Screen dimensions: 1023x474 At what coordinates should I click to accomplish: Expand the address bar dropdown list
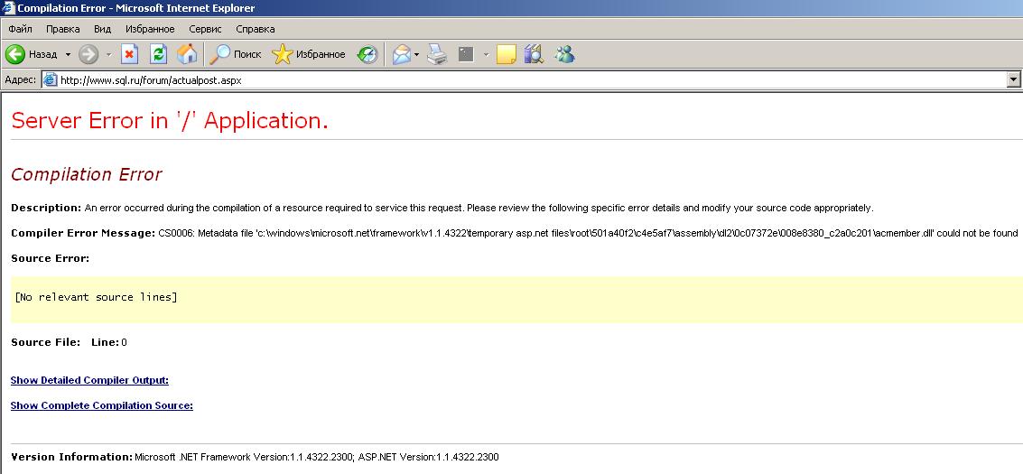point(1013,79)
